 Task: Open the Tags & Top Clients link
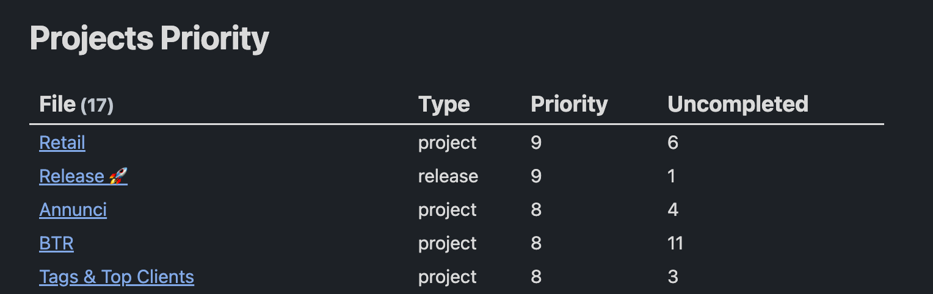tap(117, 277)
